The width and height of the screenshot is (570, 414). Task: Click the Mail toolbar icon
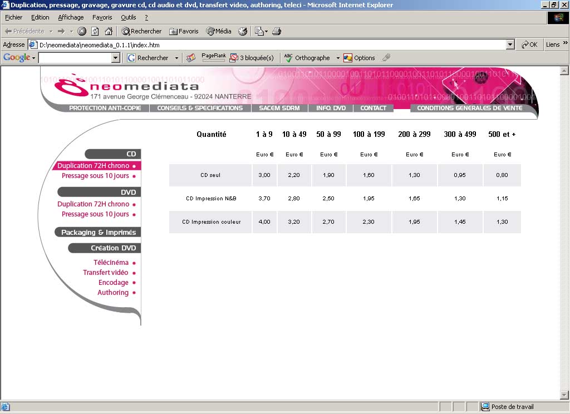tap(259, 31)
